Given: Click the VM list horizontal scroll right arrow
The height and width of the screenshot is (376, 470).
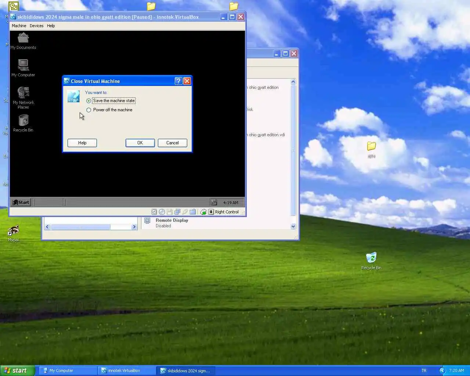Looking at the screenshot, I should pyautogui.click(x=134, y=227).
